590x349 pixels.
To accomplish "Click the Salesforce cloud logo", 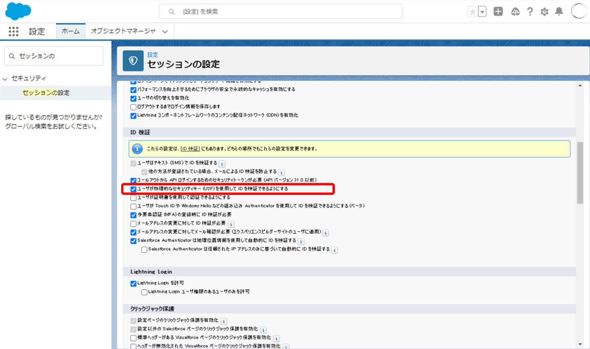I will coord(18,11).
